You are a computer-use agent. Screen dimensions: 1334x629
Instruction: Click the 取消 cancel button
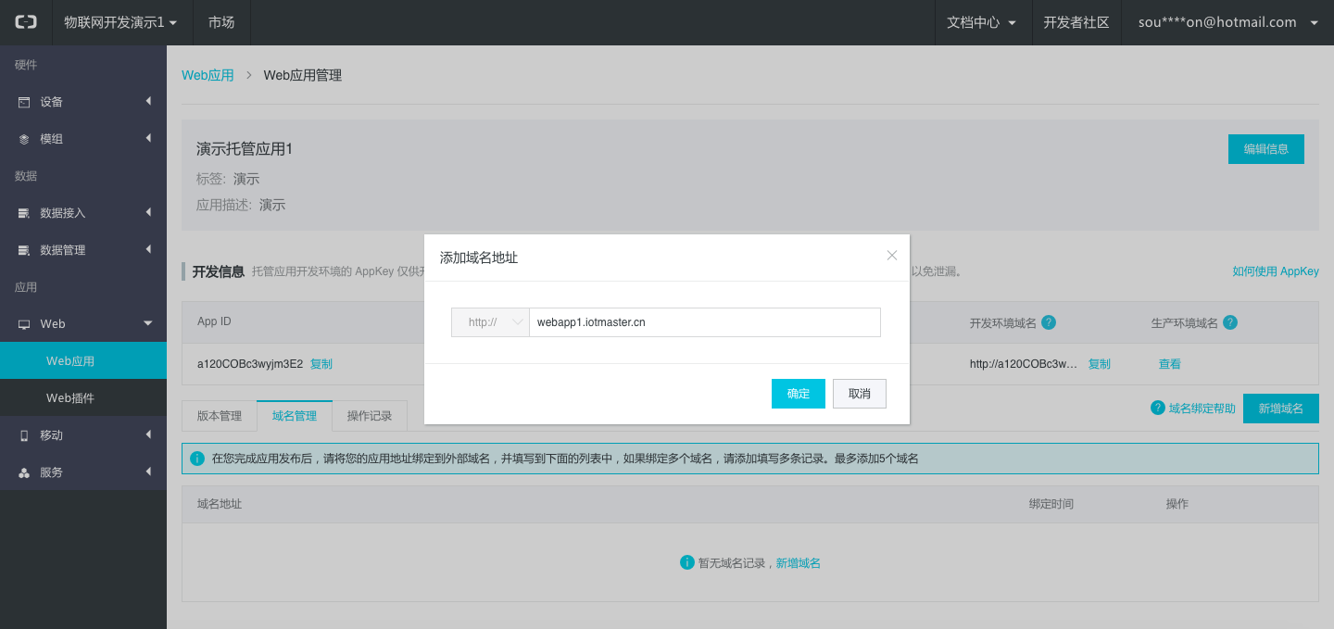859,394
